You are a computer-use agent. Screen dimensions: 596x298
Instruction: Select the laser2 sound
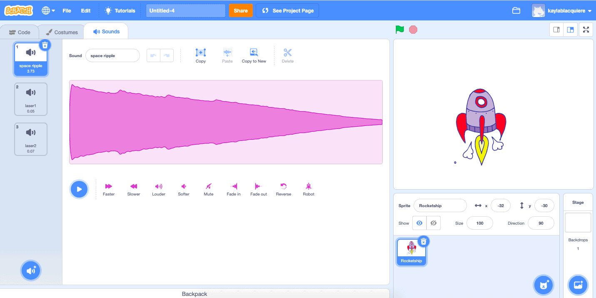30,139
